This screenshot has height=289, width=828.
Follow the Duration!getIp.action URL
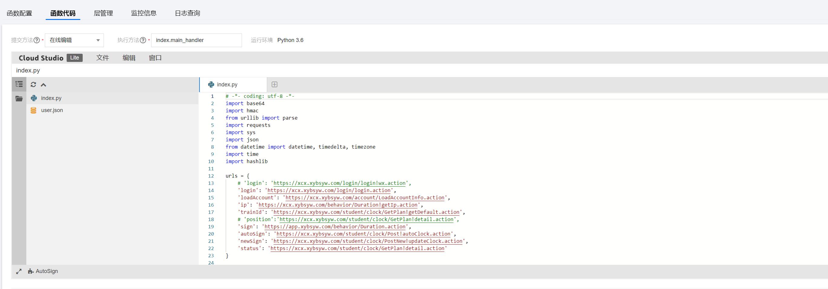tap(338, 205)
